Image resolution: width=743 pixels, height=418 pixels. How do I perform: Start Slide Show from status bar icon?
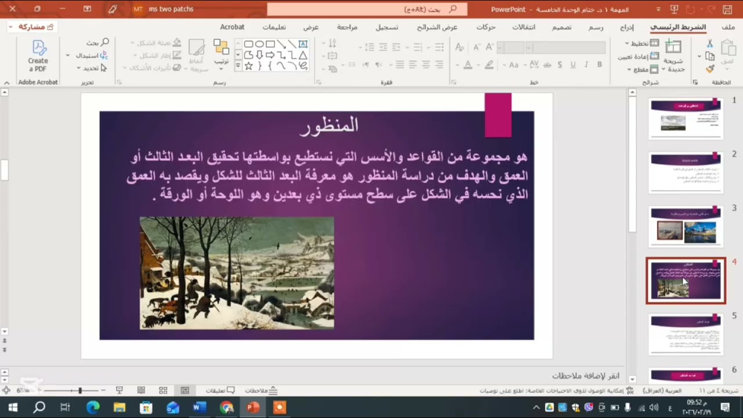coord(120,391)
